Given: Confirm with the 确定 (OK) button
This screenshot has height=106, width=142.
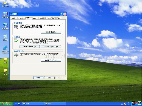Looking at the screenshot, I should click(x=38, y=78).
